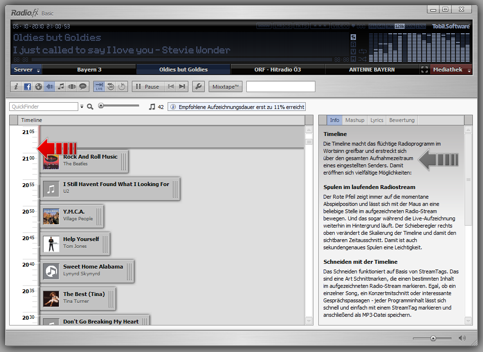Open settings with the wrench icon
Screen dimensions: 483x352
[x=198, y=87]
